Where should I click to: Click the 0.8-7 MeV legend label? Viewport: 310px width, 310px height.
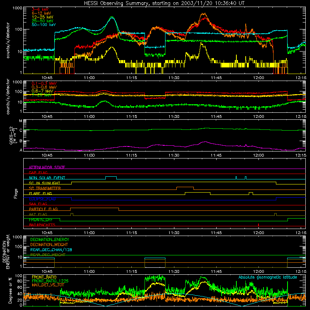point(42,91)
